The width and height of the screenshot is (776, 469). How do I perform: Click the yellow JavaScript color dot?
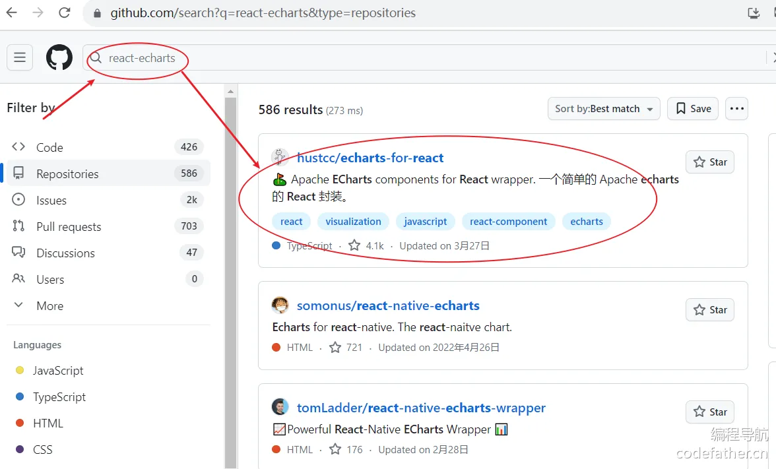tap(20, 370)
